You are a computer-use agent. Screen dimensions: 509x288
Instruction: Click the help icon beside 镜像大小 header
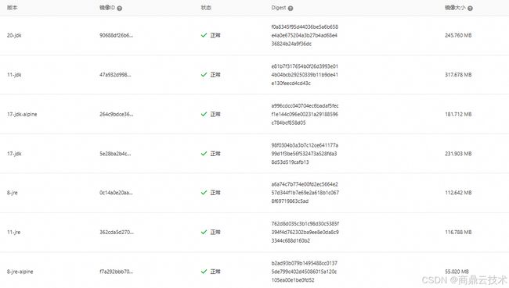click(470, 9)
